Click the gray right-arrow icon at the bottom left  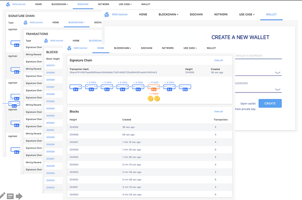tap(19, 196)
